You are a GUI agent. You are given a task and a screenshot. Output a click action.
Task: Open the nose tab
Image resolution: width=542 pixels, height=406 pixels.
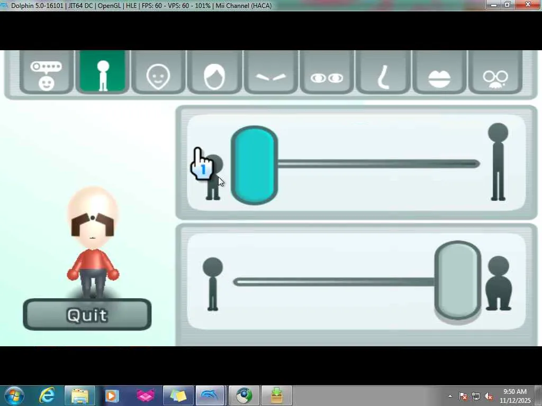pos(383,72)
